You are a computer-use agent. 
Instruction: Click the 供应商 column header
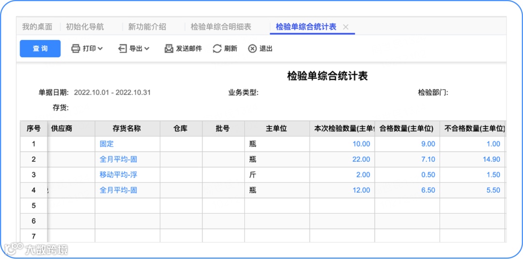point(71,129)
